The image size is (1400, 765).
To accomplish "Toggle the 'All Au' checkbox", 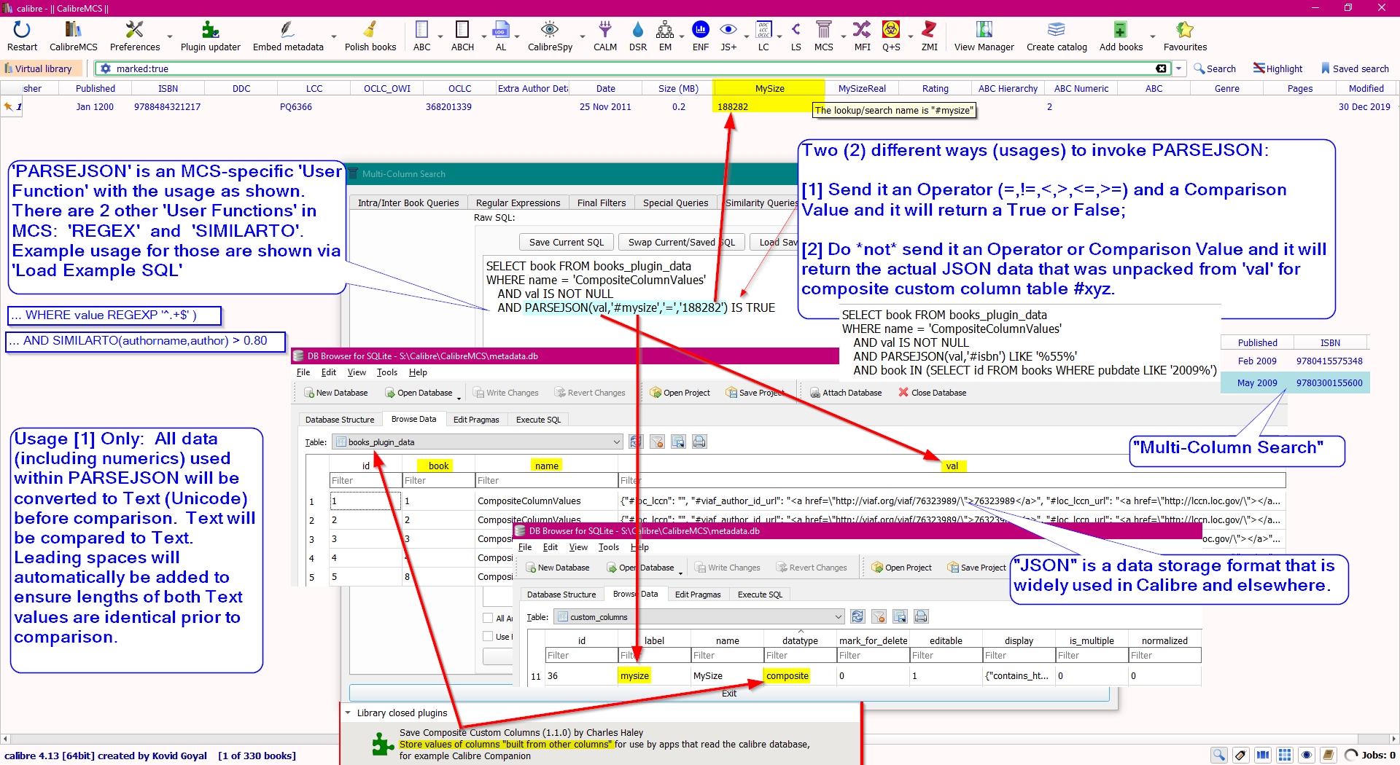I will click(488, 618).
